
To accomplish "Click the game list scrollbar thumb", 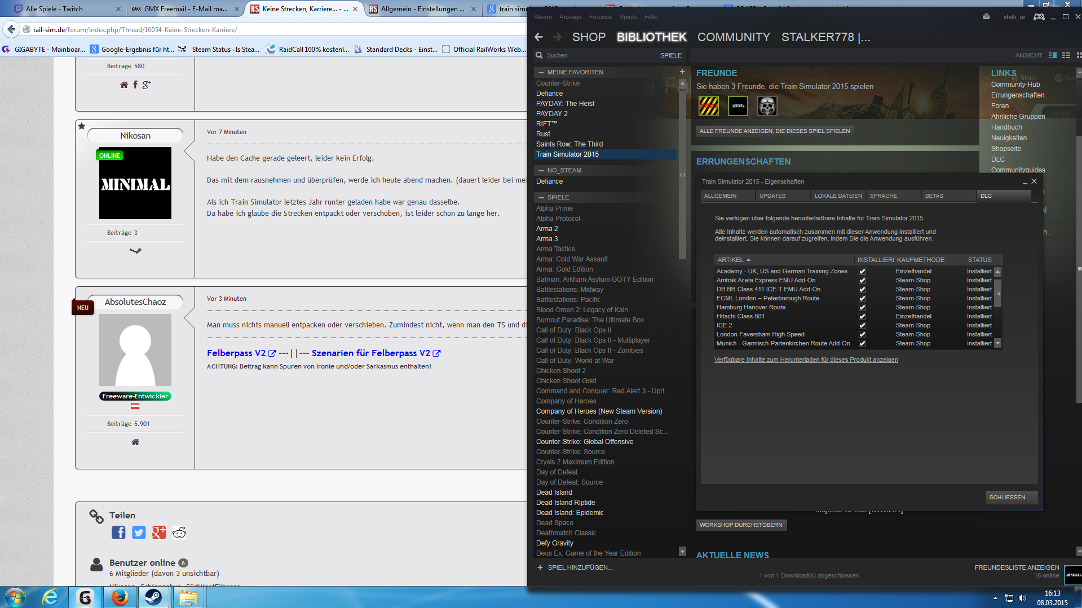I will point(682,174).
